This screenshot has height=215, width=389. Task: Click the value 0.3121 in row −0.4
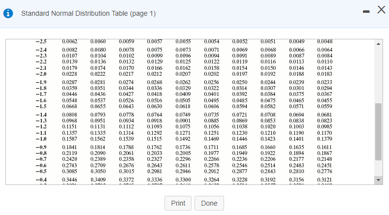pyautogui.click(x=325, y=180)
